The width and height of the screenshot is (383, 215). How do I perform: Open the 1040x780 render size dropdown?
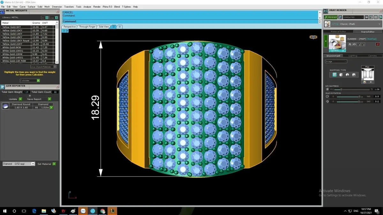pyautogui.click(x=353, y=17)
